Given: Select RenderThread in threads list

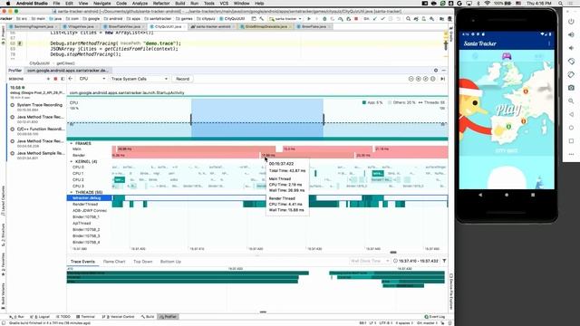Looking at the screenshot, I should click(85, 204).
